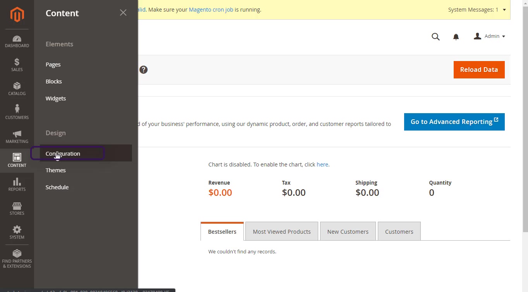Click the Magento logo icon
This screenshot has width=528, height=292.
[x=17, y=15]
